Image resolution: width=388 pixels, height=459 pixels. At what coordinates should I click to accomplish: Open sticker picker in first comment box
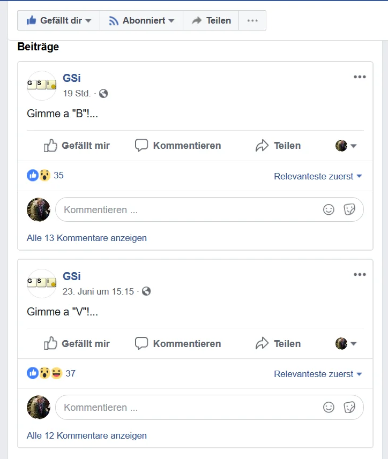tap(349, 210)
